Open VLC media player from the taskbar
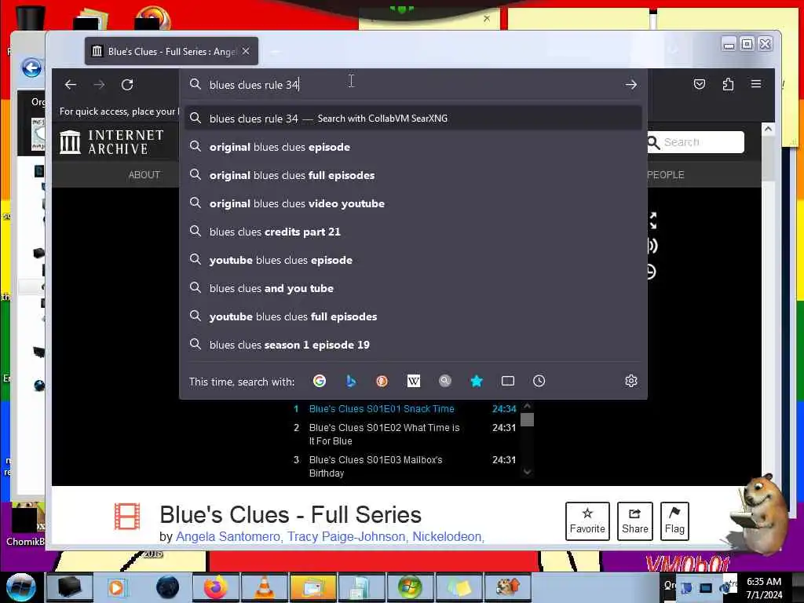The image size is (804, 603). coord(264,587)
